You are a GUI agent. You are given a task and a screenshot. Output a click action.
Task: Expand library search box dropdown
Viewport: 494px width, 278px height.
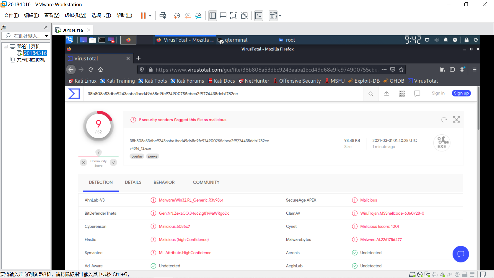(46, 36)
